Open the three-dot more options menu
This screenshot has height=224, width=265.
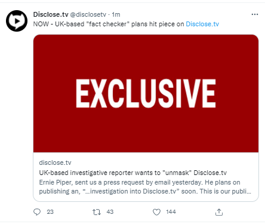(x=255, y=14)
